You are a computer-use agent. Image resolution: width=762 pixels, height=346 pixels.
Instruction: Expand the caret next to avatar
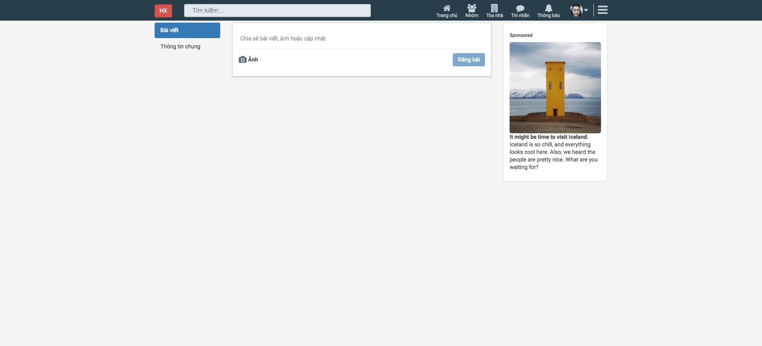coord(586,10)
